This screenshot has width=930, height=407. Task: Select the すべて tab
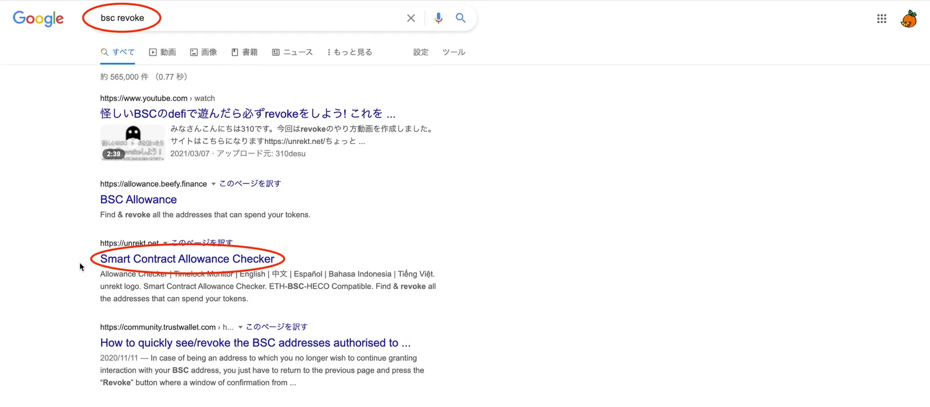(117, 52)
